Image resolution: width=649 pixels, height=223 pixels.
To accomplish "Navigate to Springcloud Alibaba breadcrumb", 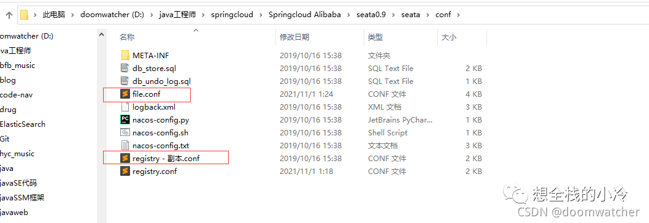I will (x=305, y=15).
